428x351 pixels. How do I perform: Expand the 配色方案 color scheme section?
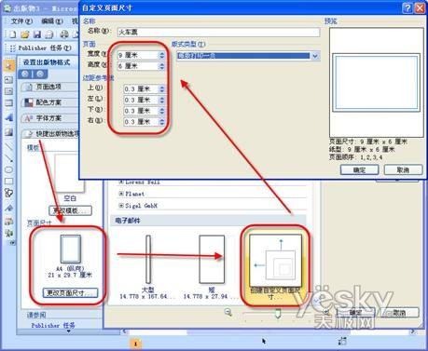click(x=49, y=102)
